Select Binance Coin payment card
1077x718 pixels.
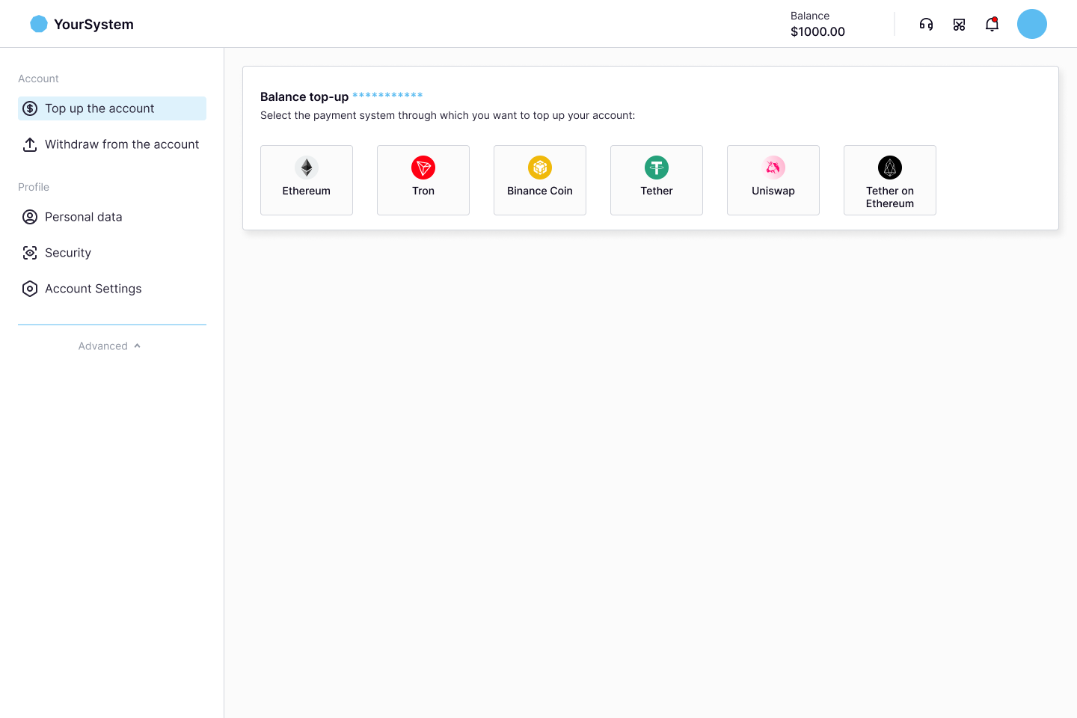pyautogui.click(x=540, y=180)
